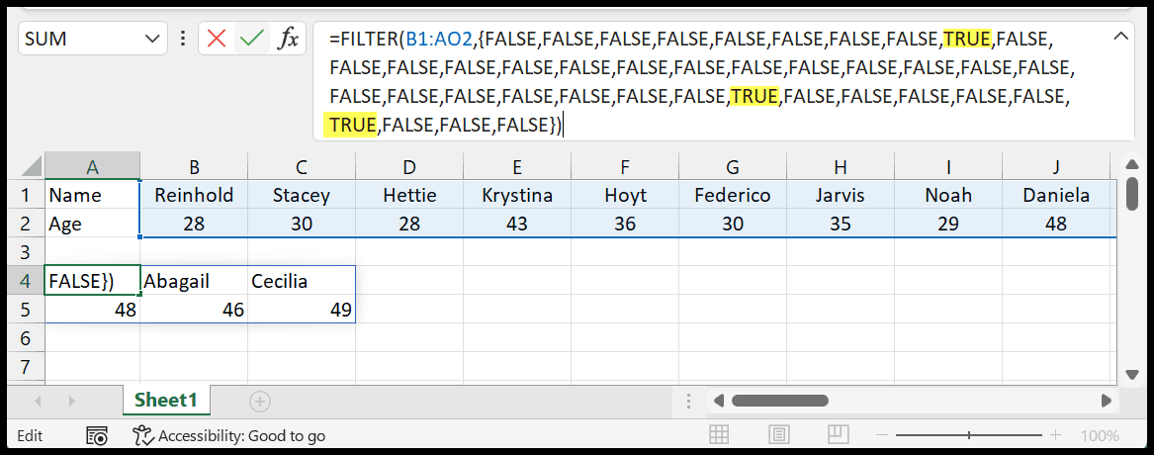Confirm the formula with the green checkmark
Viewport: 1154px width, 455px height.
pyautogui.click(x=252, y=39)
